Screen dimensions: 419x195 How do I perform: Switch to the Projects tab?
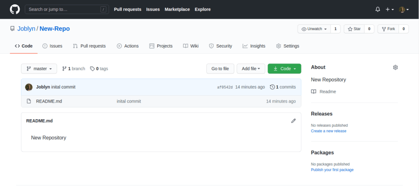click(x=161, y=46)
